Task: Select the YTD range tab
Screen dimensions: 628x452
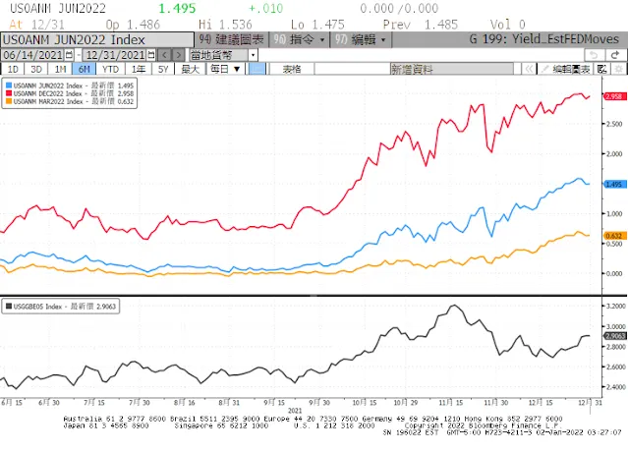Action: pyautogui.click(x=110, y=69)
